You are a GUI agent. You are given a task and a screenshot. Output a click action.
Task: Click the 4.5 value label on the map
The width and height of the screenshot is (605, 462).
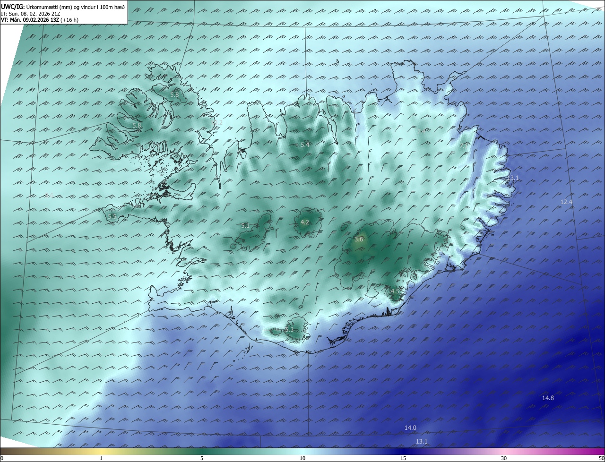pos(395,291)
